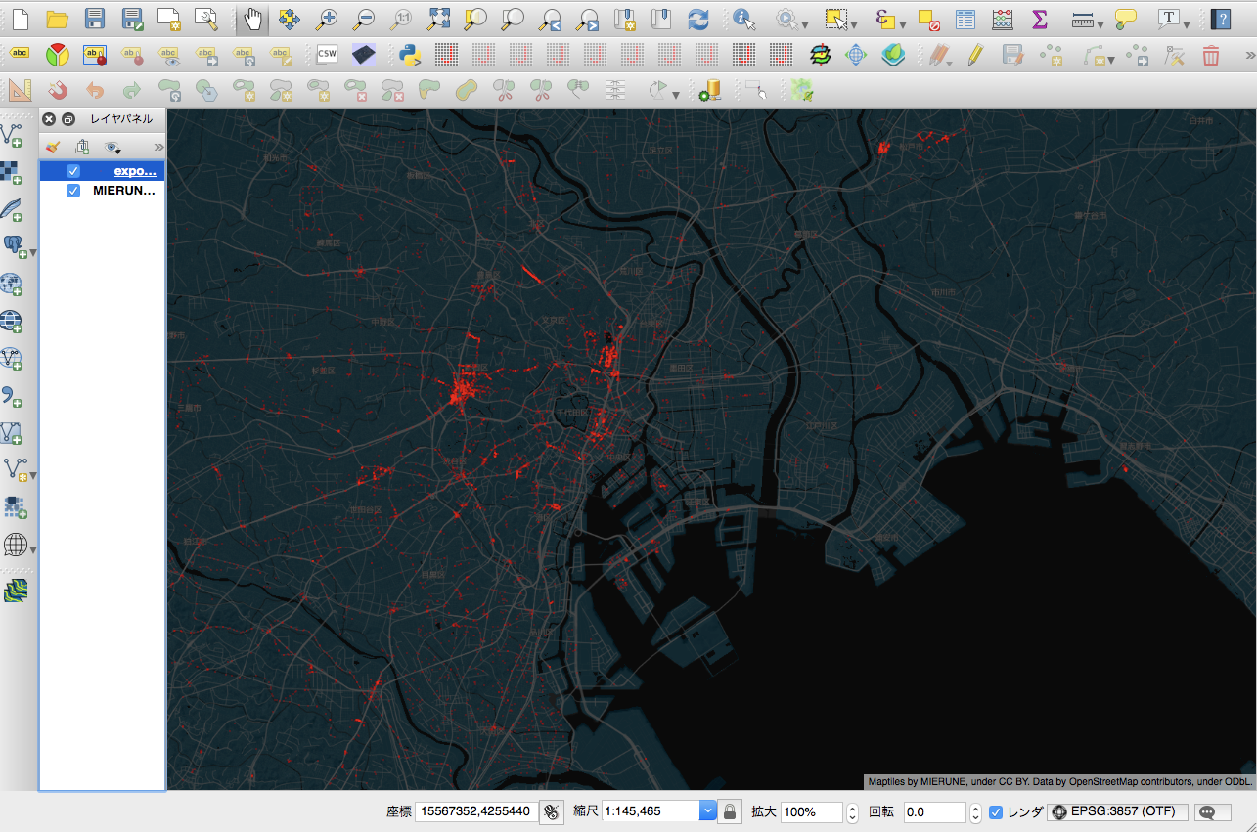The image size is (1257, 832).
Task: Open the layer visibility eye dropdown
Action: pyautogui.click(x=113, y=147)
